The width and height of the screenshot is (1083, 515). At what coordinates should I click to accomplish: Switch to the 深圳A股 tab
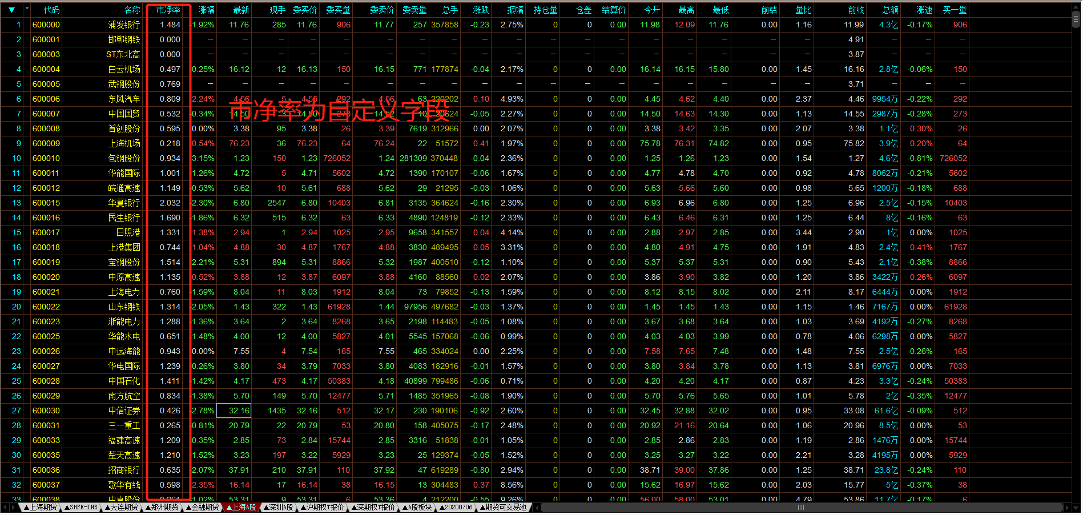tap(279, 507)
